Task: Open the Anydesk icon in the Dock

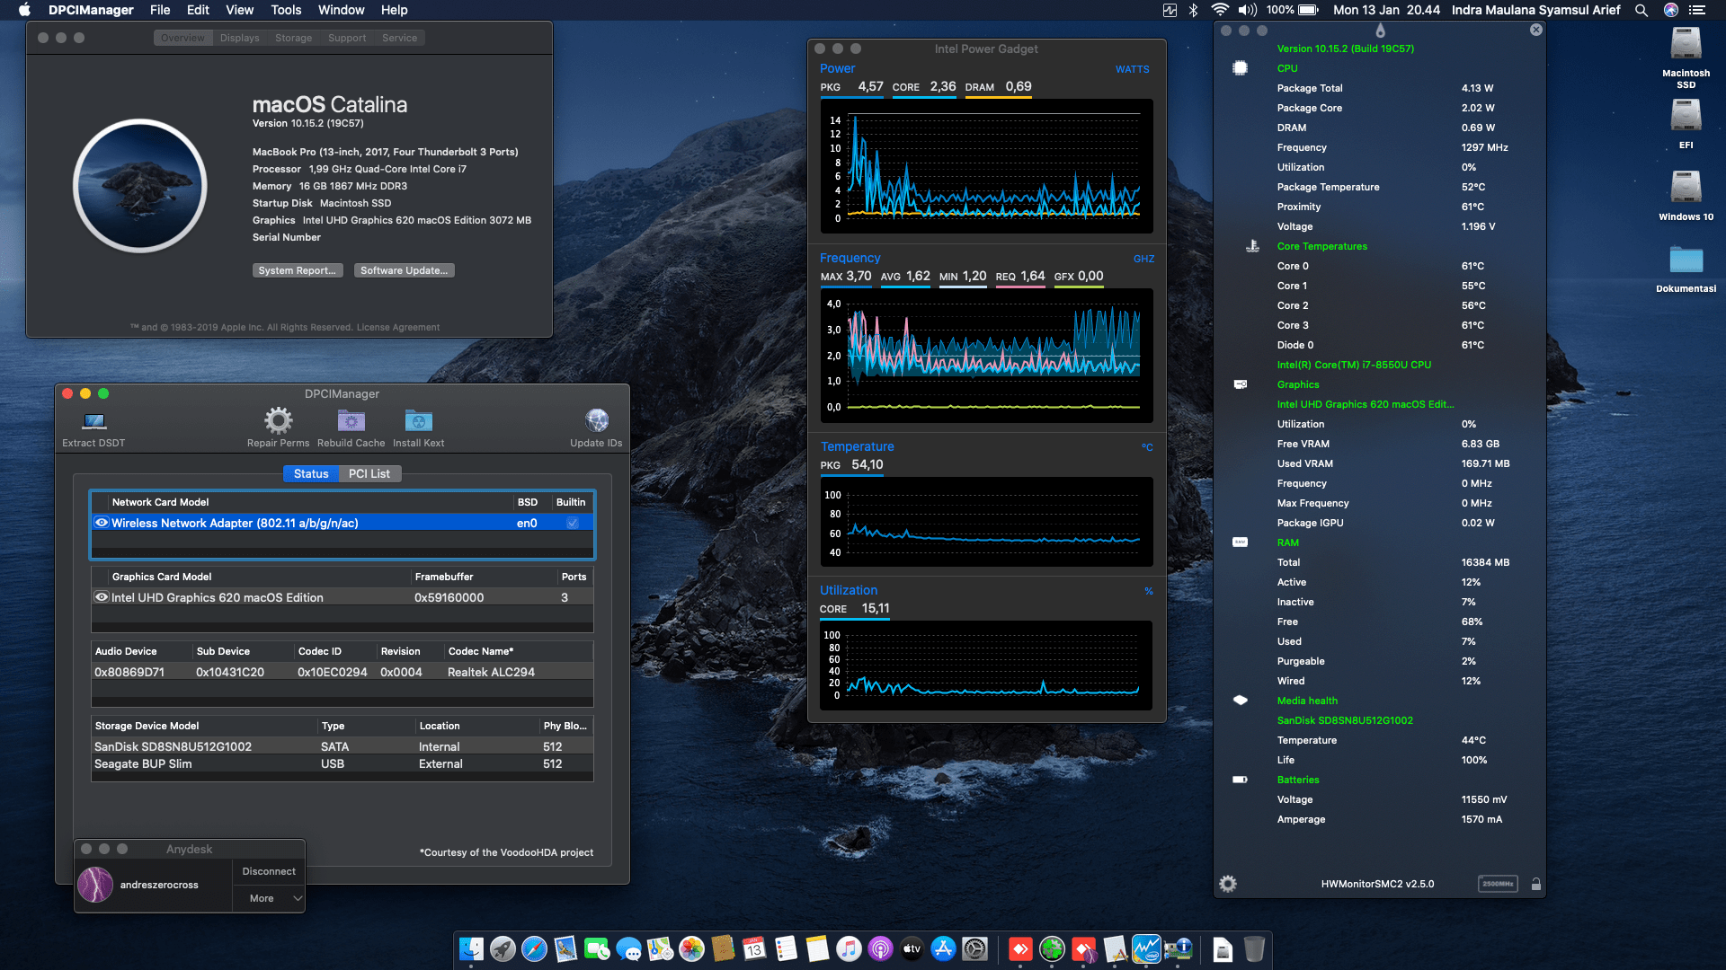Action: point(1021,948)
